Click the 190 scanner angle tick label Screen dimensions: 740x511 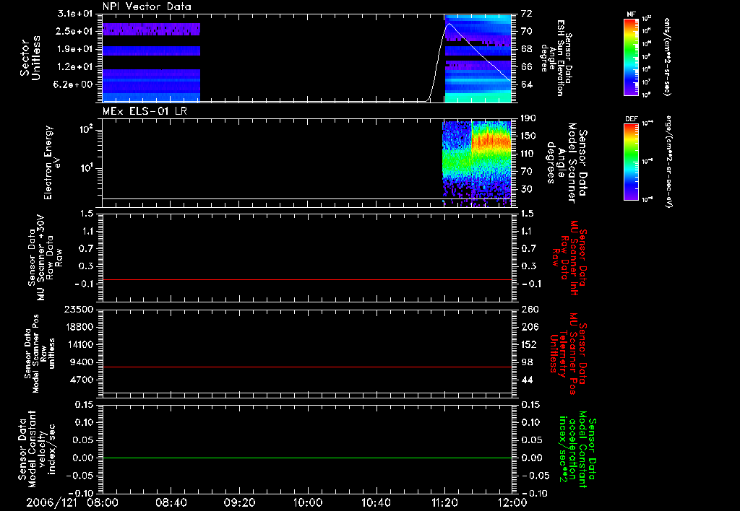click(529, 118)
